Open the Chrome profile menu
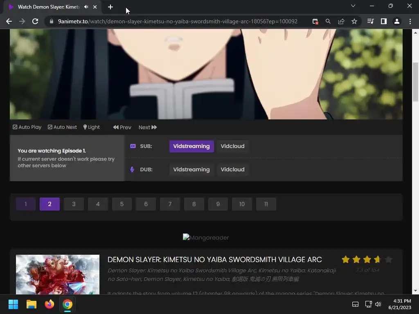419x314 pixels. pyautogui.click(x=397, y=21)
